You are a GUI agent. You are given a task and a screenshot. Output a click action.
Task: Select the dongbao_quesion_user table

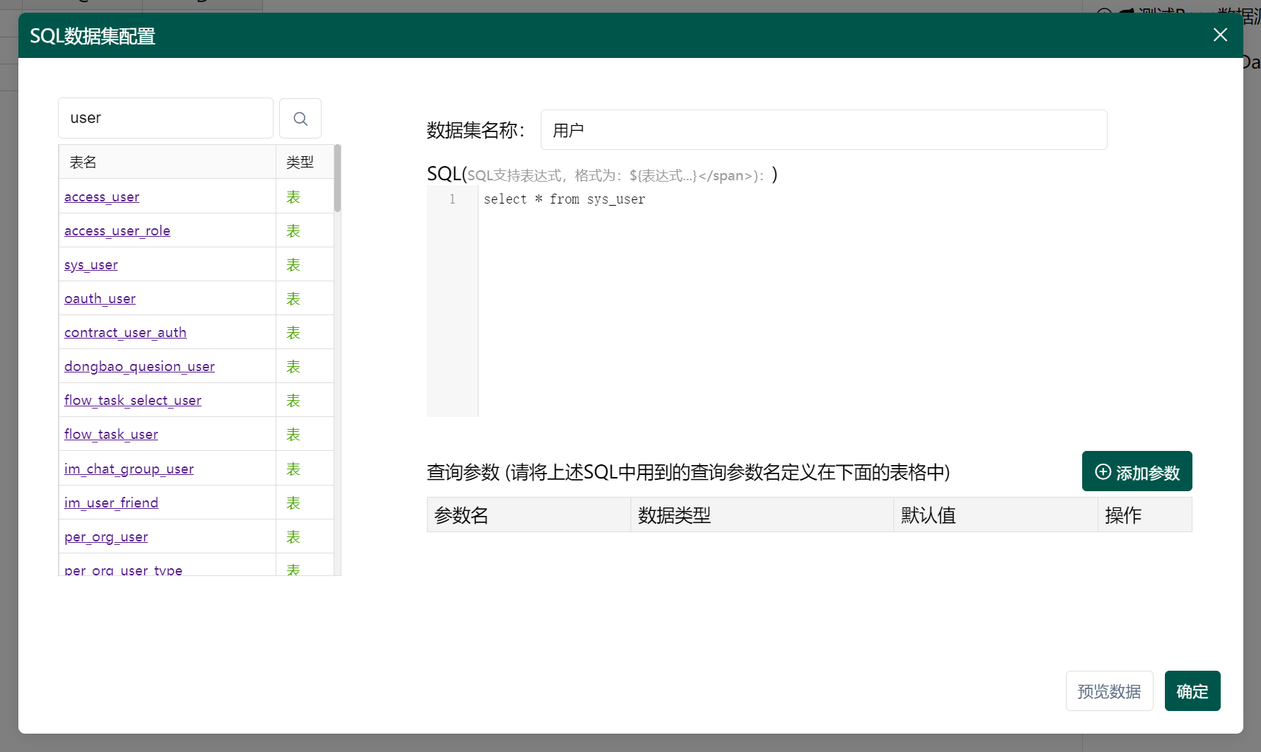[x=139, y=366]
